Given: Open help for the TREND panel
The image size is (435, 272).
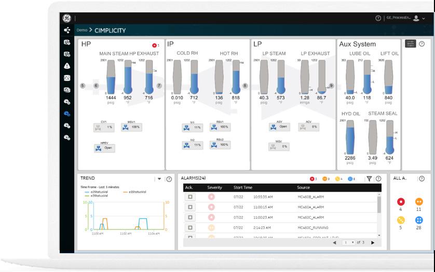Looking at the screenshot, I should (x=169, y=179).
